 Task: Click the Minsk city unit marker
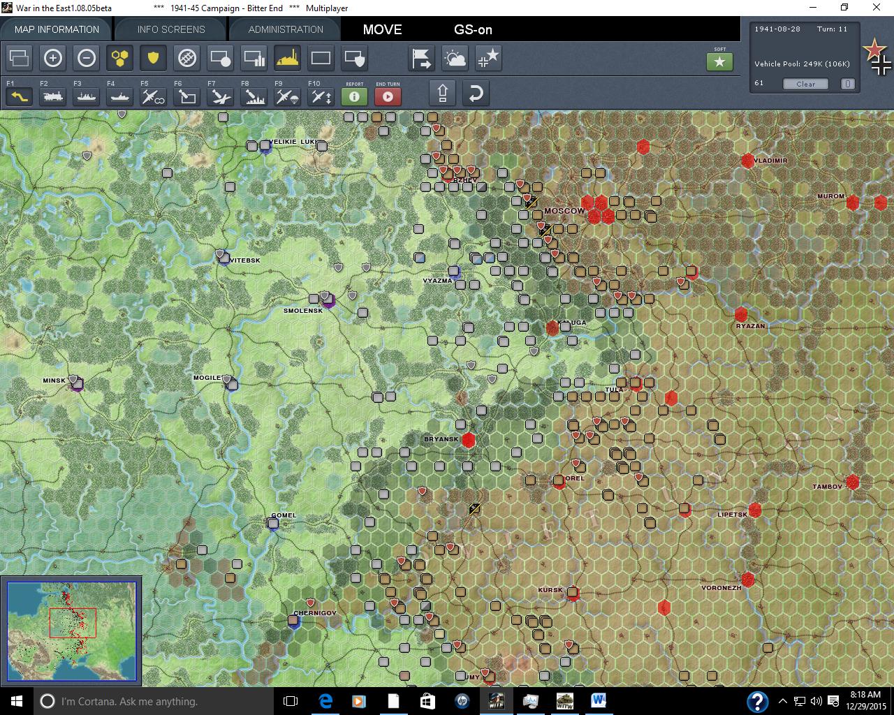coord(77,383)
